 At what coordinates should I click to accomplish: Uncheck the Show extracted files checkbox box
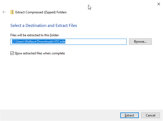(x=12, y=53)
